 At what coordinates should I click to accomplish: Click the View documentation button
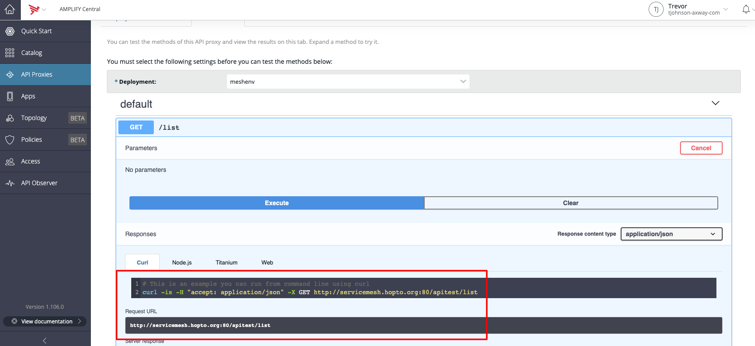[x=45, y=321]
